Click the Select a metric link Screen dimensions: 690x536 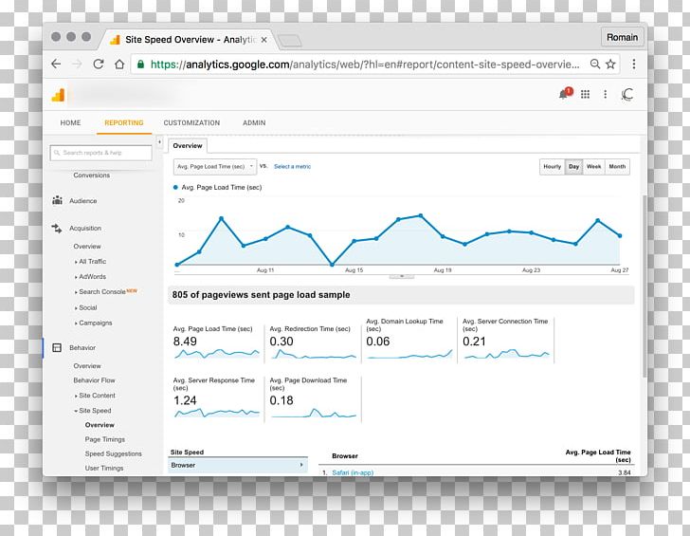tap(292, 167)
